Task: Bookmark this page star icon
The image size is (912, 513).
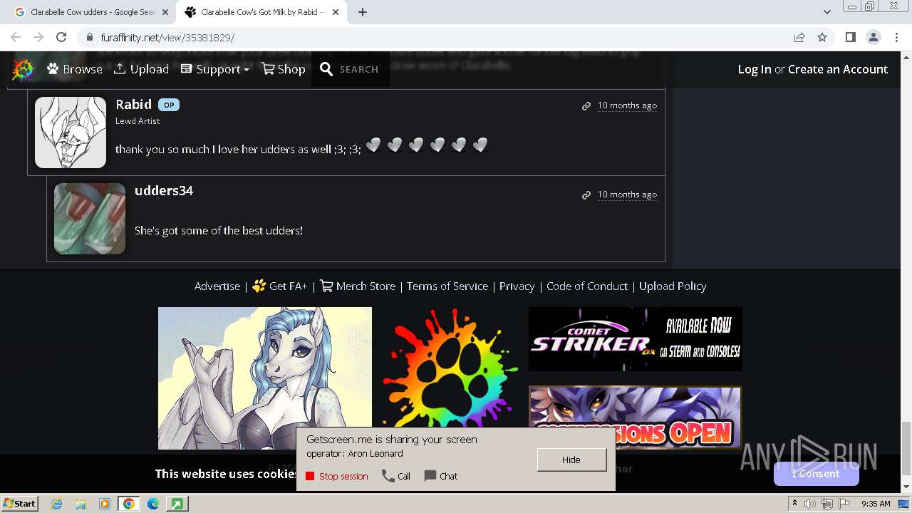Action: (822, 37)
